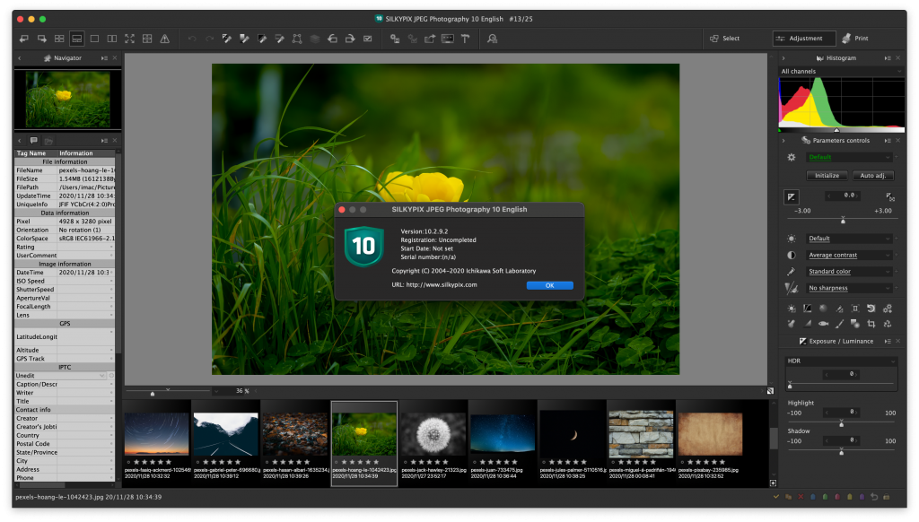Click the yellow checkmark in status bar

(776, 497)
